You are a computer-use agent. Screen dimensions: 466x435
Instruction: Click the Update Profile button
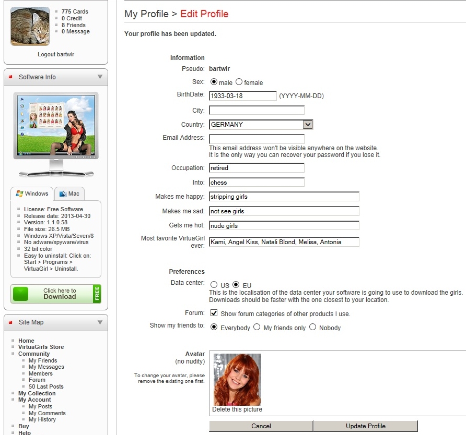[x=366, y=426]
